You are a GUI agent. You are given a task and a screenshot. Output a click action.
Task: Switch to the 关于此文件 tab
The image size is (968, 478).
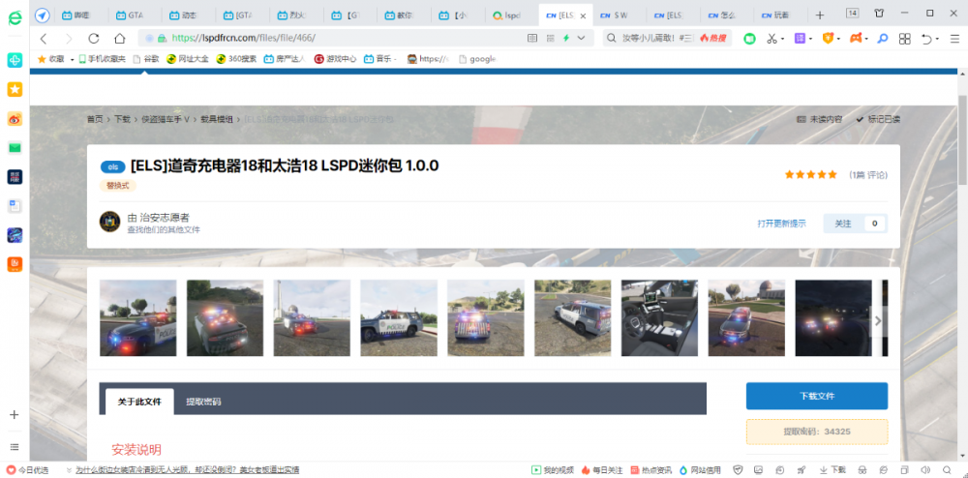[x=139, y=402]
